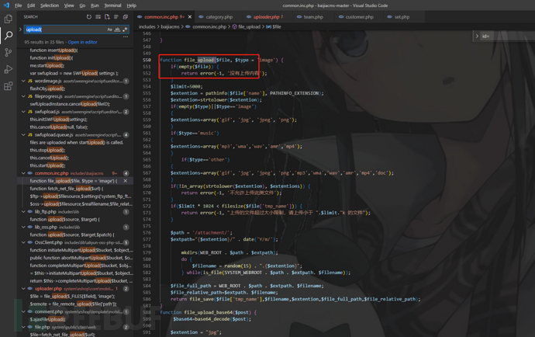The image size is (535, 337).
Task: Collapse the fileprogress.js results
Action: 23,96
